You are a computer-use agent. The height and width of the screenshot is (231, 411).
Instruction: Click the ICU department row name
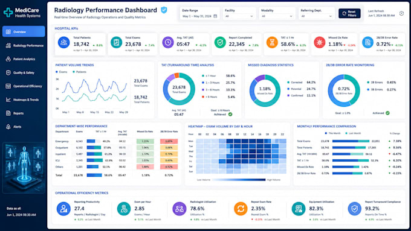coord(57,160)
